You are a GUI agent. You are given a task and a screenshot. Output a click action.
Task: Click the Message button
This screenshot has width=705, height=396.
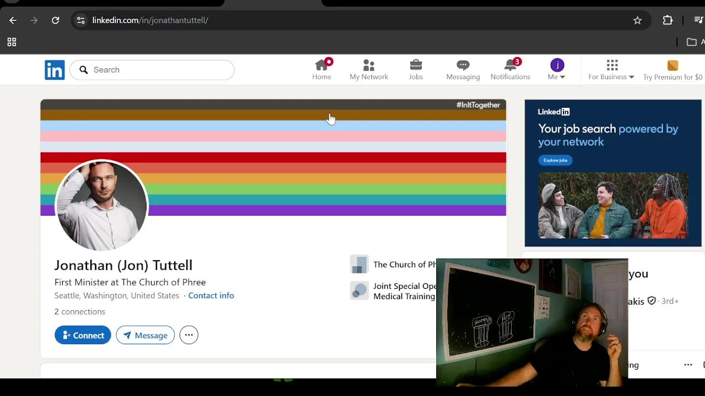click(x=145, y=335)
